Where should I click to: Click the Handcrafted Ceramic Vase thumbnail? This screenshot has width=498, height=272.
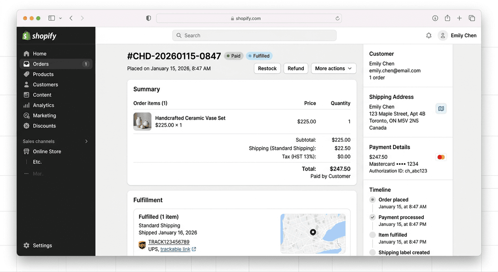point(142,121)
